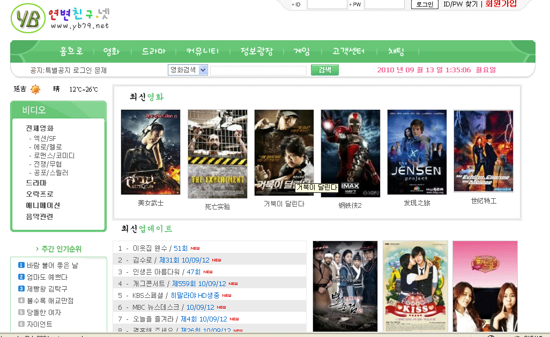Open KBS스페셜 히말라야 HD생중 update
The image size is (550, 337).
pos(176,296)
